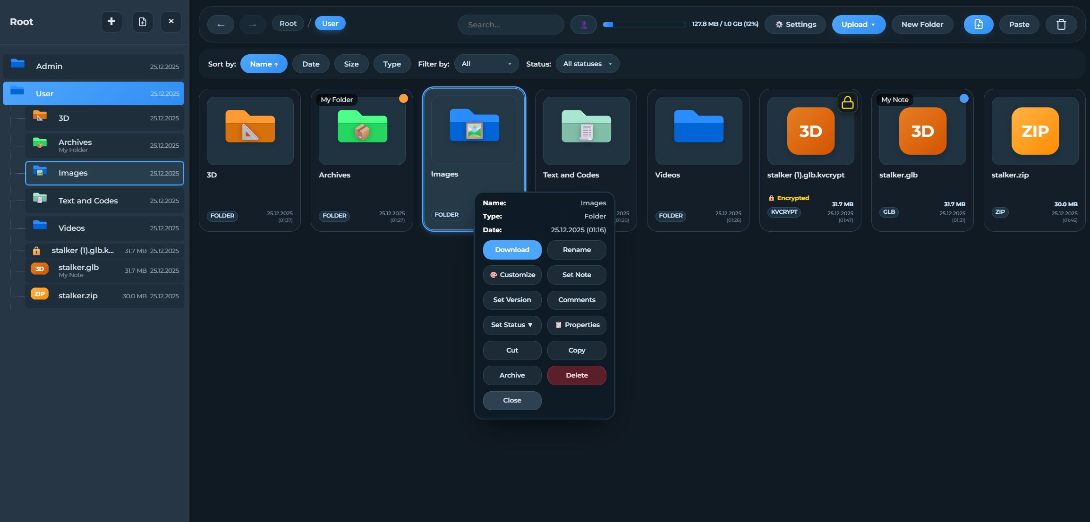Open the user profile avatar icon
The width and height of the screenshot is (1090, 522).
pyautogui.click(x=583, y=25)
